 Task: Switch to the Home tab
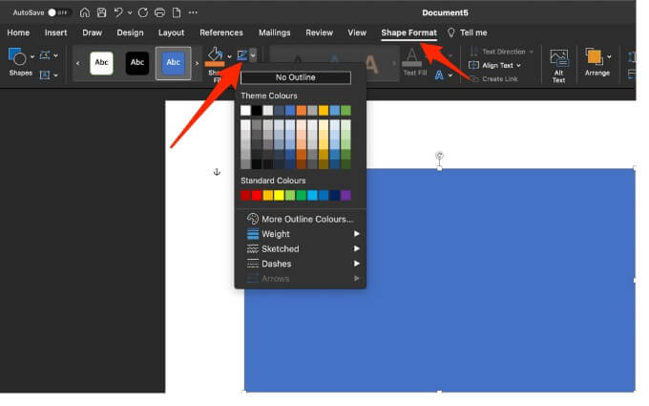[18, 32]
